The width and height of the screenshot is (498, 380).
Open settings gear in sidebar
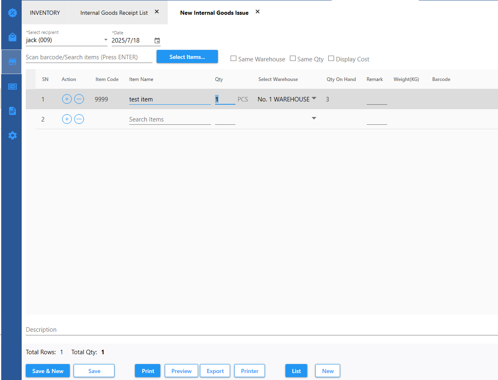pos(12,135)
